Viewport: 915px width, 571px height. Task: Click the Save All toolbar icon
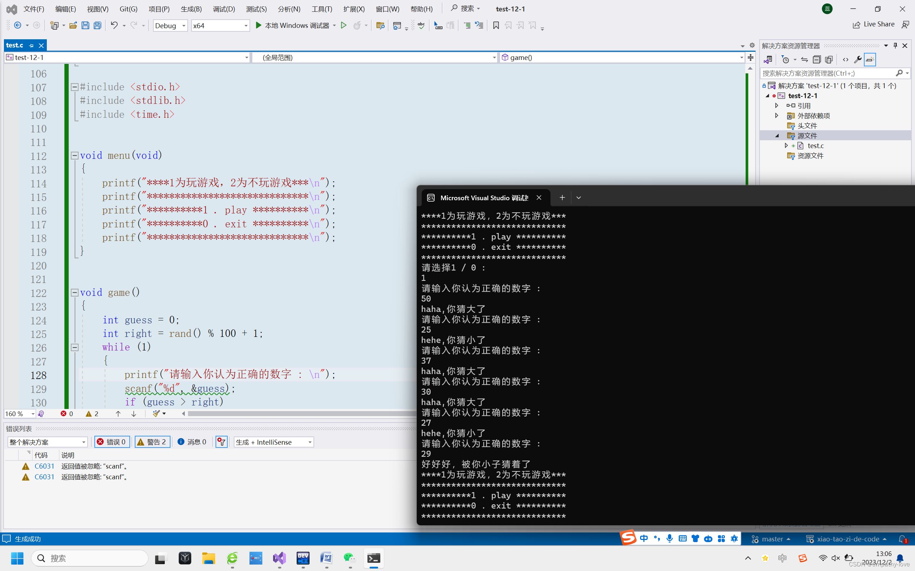[98, 25]
